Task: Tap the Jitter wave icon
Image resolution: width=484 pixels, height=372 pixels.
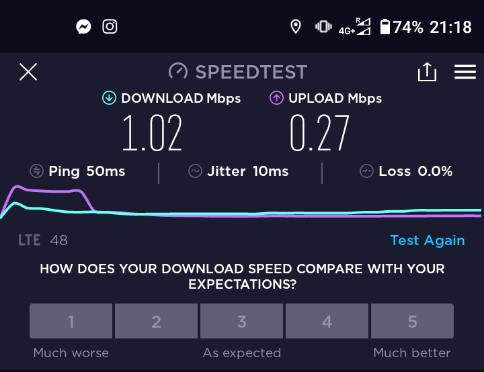Action: click(x=195, y=171)
